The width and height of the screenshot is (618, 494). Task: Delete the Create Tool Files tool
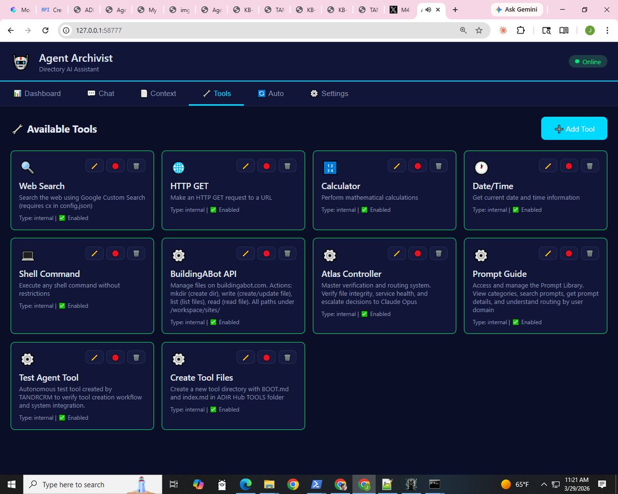(287, 357)
